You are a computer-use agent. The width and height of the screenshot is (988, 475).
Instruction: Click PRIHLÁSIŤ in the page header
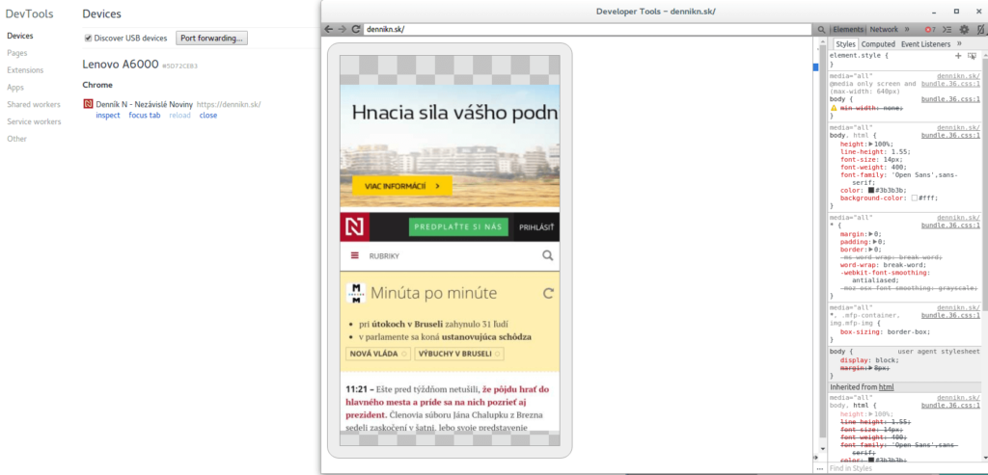click(x=536, y=227)
